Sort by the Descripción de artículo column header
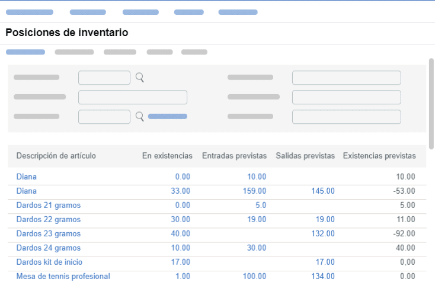 pos(56,156)
